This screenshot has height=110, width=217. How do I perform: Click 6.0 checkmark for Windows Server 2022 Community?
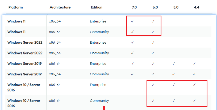point(153,53)
